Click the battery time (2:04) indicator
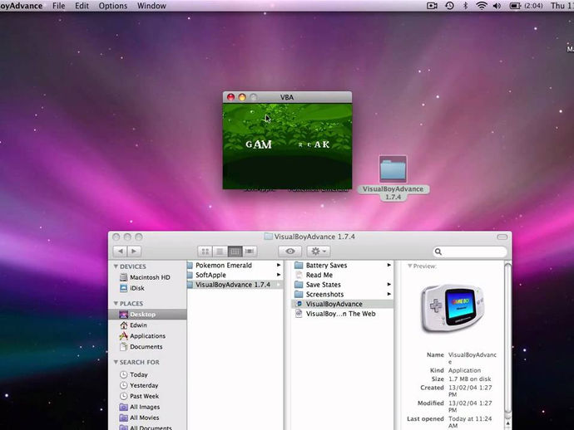This screenshot has width=574, height=430. [533, 6]
